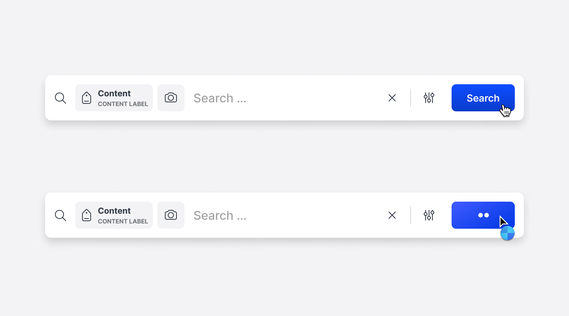The width and height of the screenshot is (569, 316).
Task: Click the divider before the filter icon
Action: coord(410,98)
